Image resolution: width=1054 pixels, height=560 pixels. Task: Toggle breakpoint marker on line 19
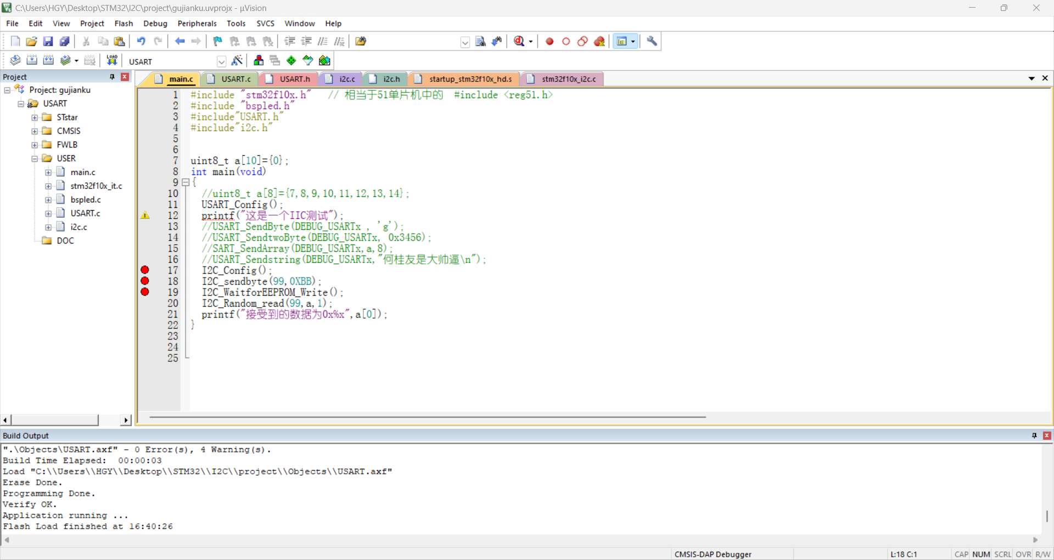145,292
